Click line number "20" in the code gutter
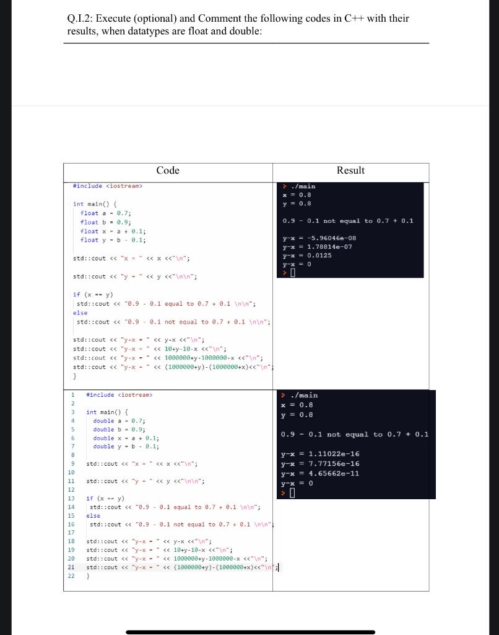Screen dimensions: 499x635 click(x=71, y=559)
